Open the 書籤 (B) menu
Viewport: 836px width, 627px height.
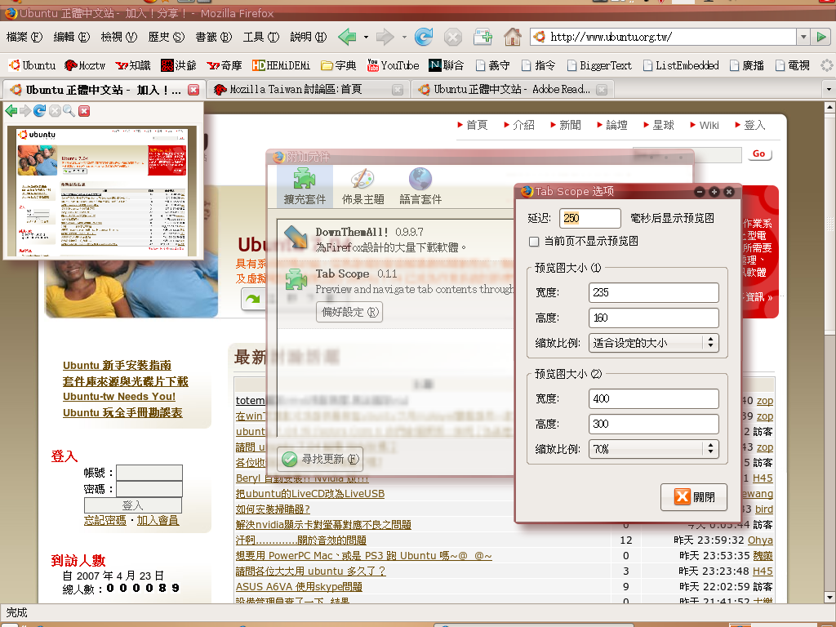(214, 37)
